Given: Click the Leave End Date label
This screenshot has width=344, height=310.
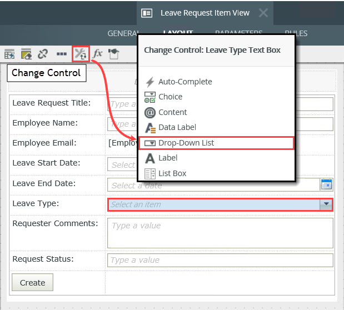Looking at the screenshot, I should click(x=44, y=183).
